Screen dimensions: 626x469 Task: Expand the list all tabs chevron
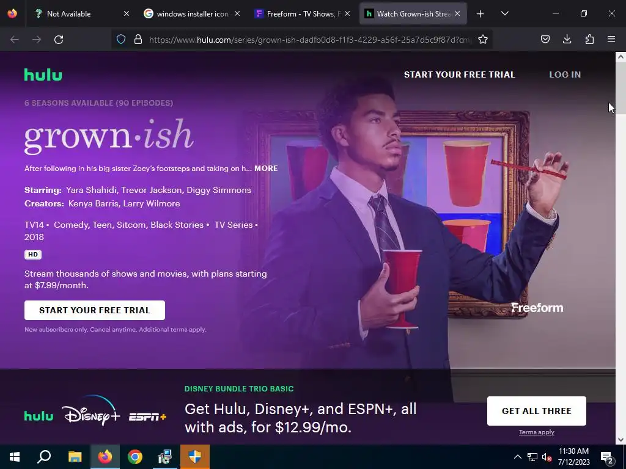504,13
